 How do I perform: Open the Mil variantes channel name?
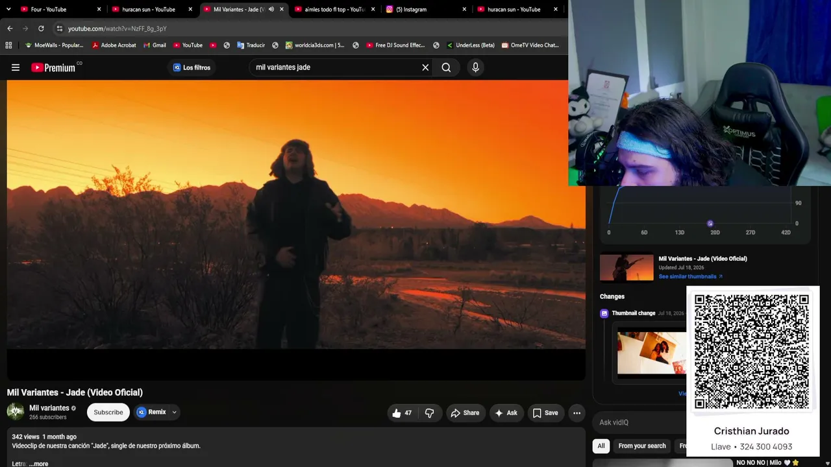tap(49, 408)
